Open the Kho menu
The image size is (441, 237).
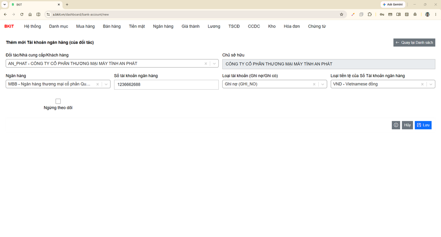pos(272,26)
